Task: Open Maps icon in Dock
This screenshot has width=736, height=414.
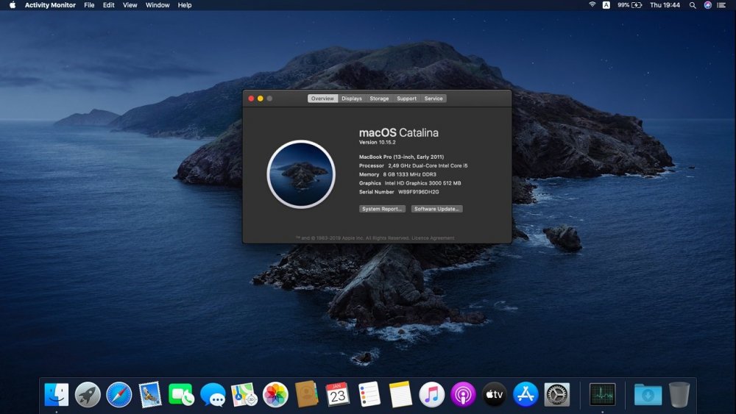Action: [x=244, y=394]
